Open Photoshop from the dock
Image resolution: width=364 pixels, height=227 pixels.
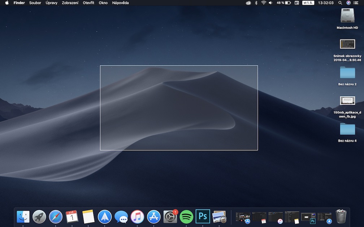pos(203,217)
